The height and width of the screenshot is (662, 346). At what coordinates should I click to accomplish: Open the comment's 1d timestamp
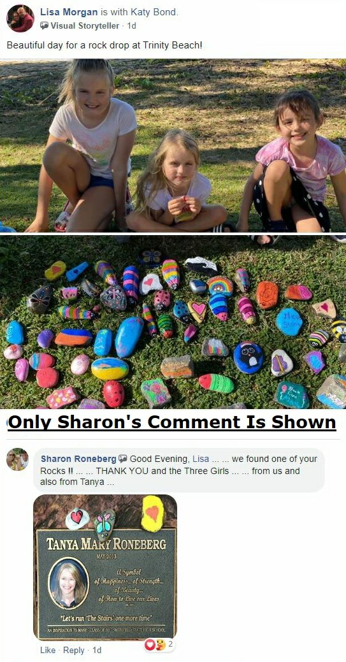coord(97,650)
